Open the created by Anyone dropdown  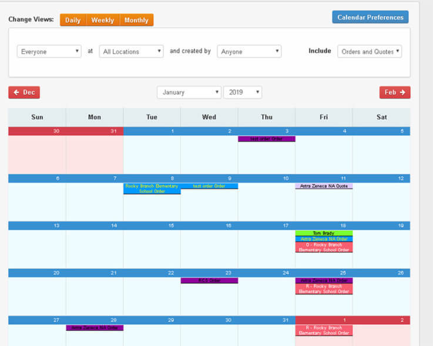[249, 52]
